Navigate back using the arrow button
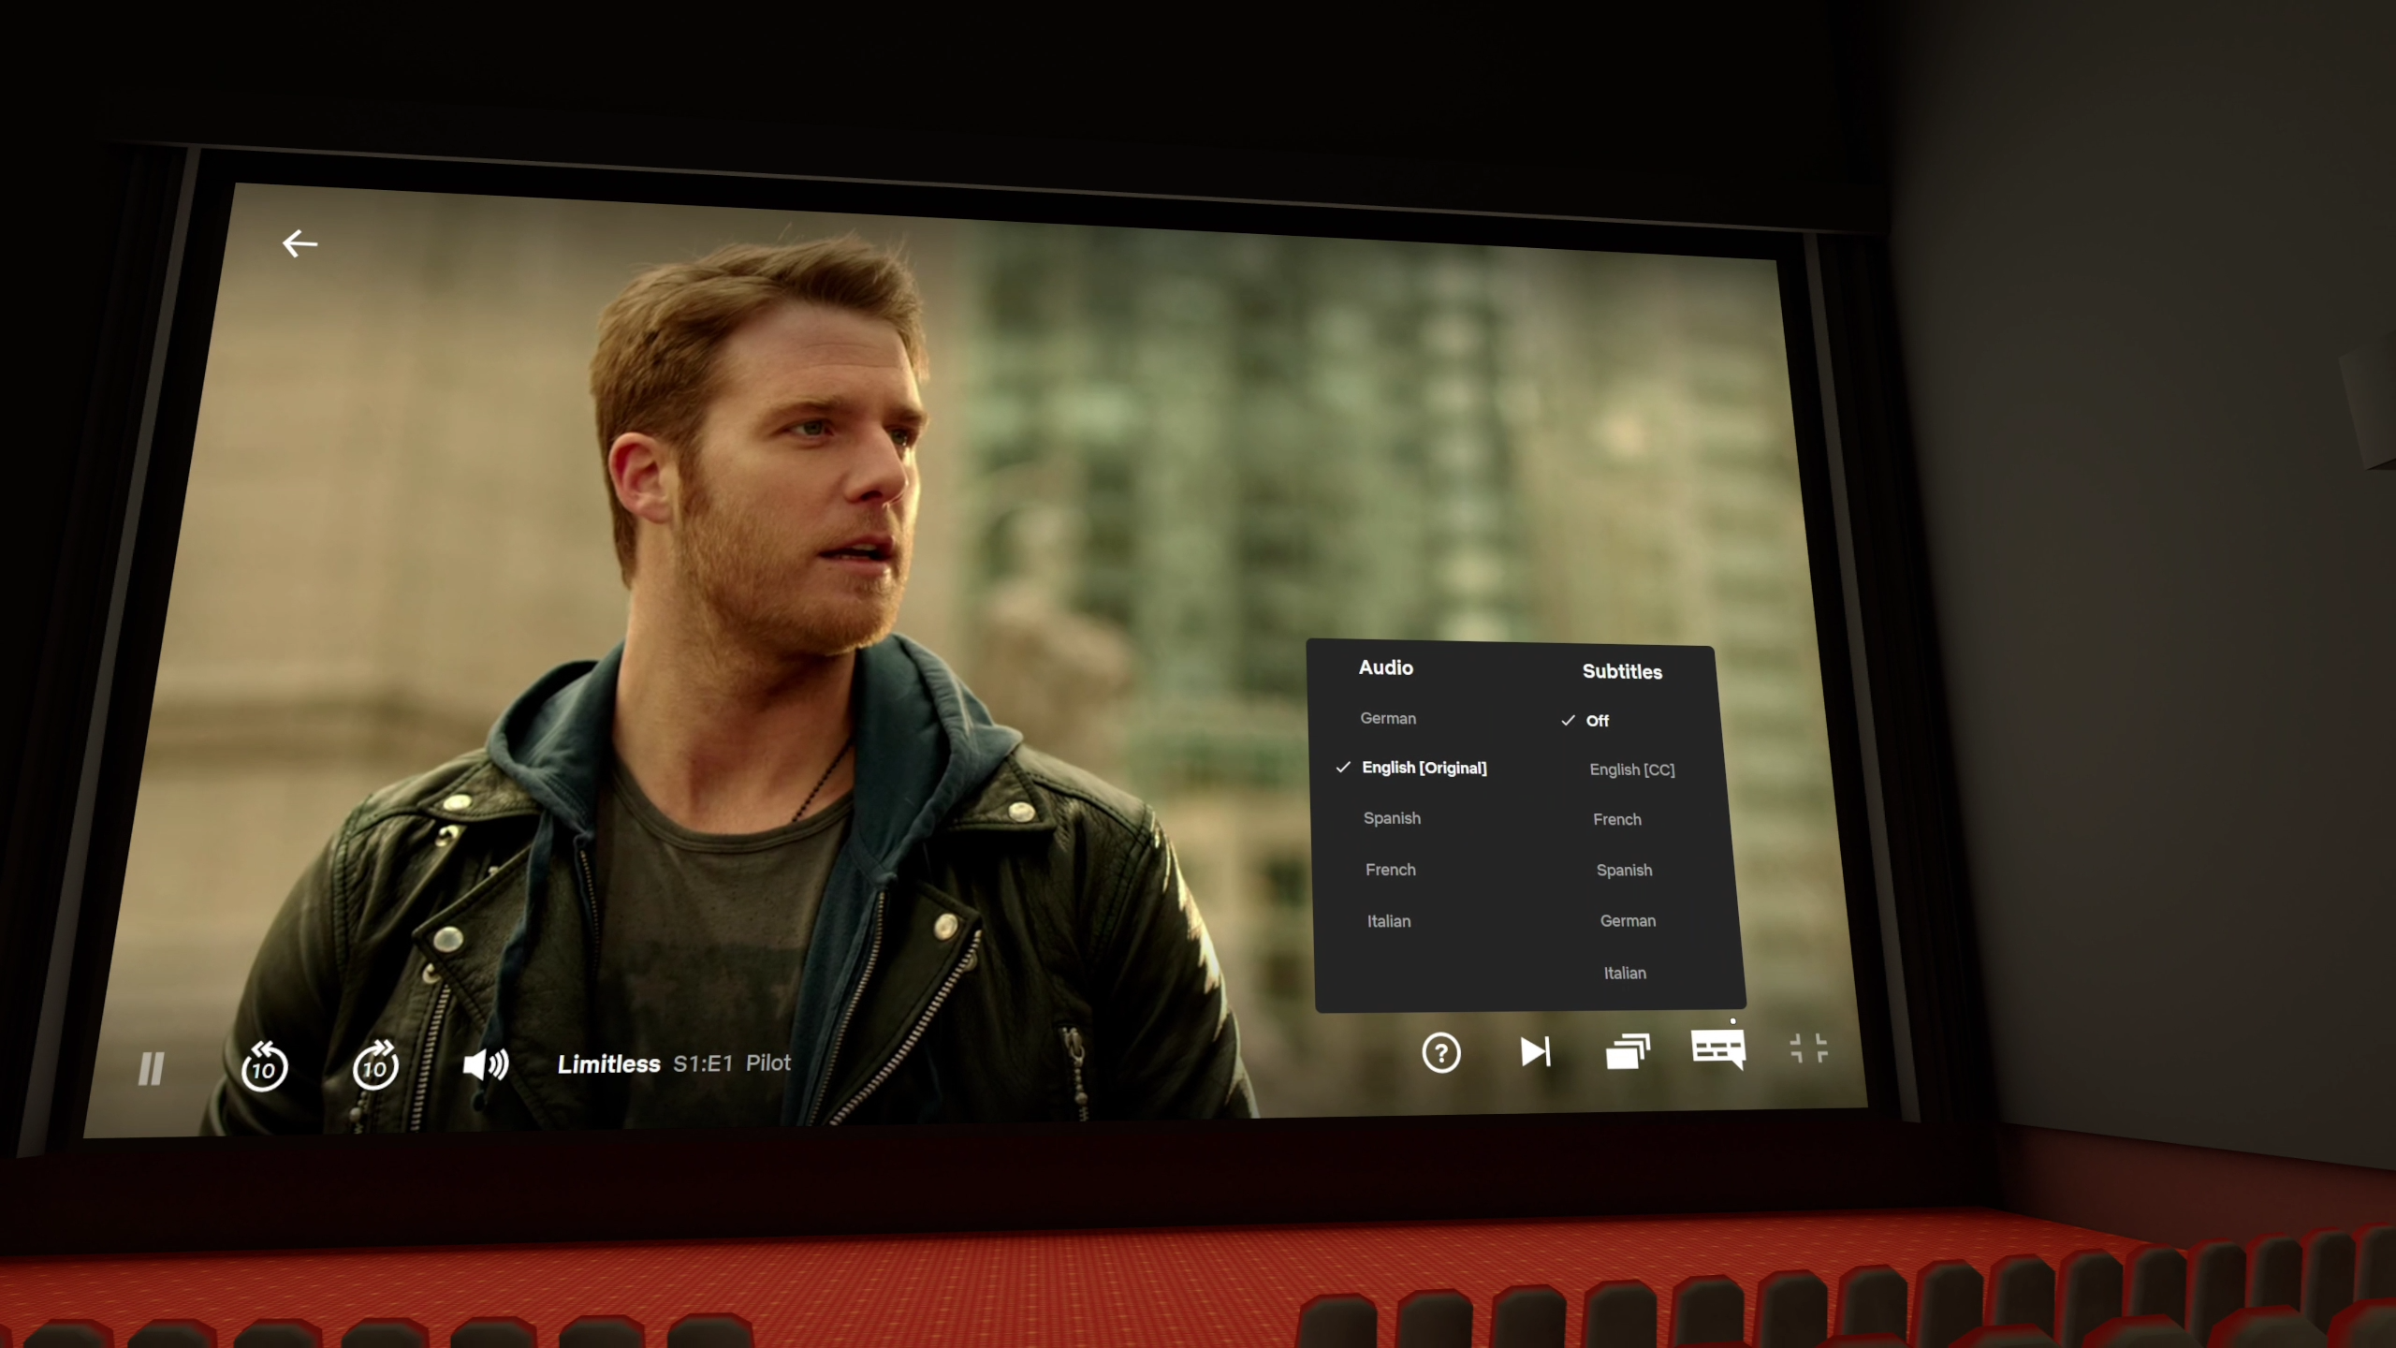 pos(298,243)
